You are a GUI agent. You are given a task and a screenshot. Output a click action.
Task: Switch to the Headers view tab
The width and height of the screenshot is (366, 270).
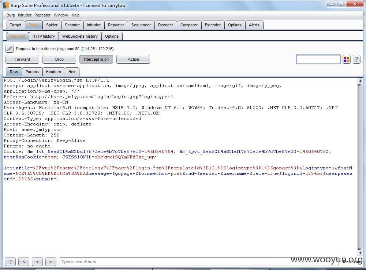click(53, 72)
